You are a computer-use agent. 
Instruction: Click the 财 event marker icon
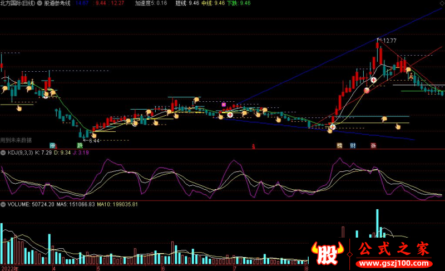tap(353, 146)
